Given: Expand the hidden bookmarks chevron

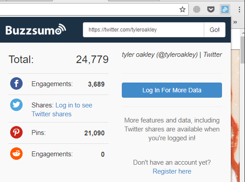Looking at the screenshot, I should click(235, 22).
